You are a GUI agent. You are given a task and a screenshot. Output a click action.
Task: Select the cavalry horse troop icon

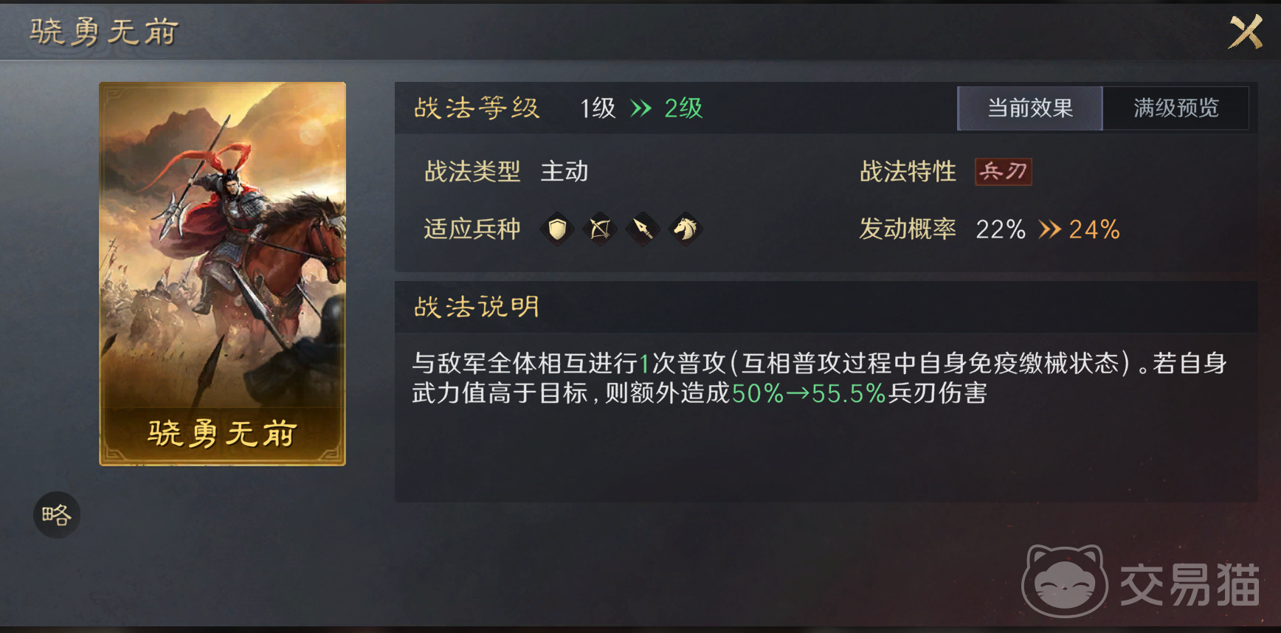[x=686, y=229]
